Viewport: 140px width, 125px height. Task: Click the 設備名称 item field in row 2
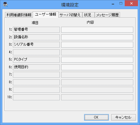click(x=36, y=37)
